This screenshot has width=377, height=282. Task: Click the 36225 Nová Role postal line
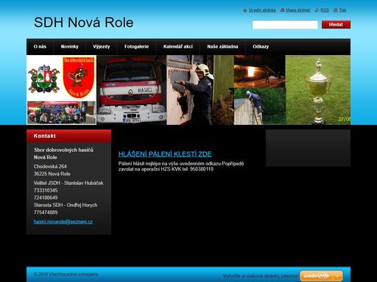point(52,174)
